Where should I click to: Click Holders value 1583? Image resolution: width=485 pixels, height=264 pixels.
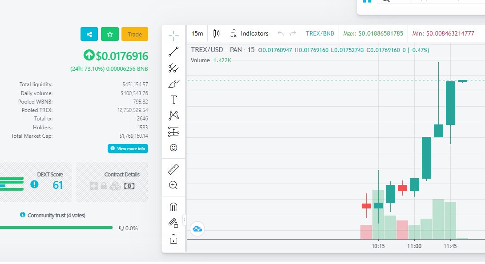point(142,128)
